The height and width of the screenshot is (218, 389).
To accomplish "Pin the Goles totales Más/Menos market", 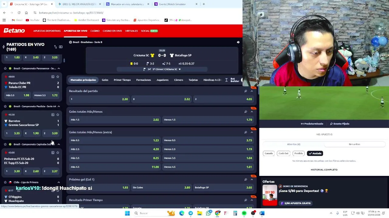I will (x=246, y=111).
